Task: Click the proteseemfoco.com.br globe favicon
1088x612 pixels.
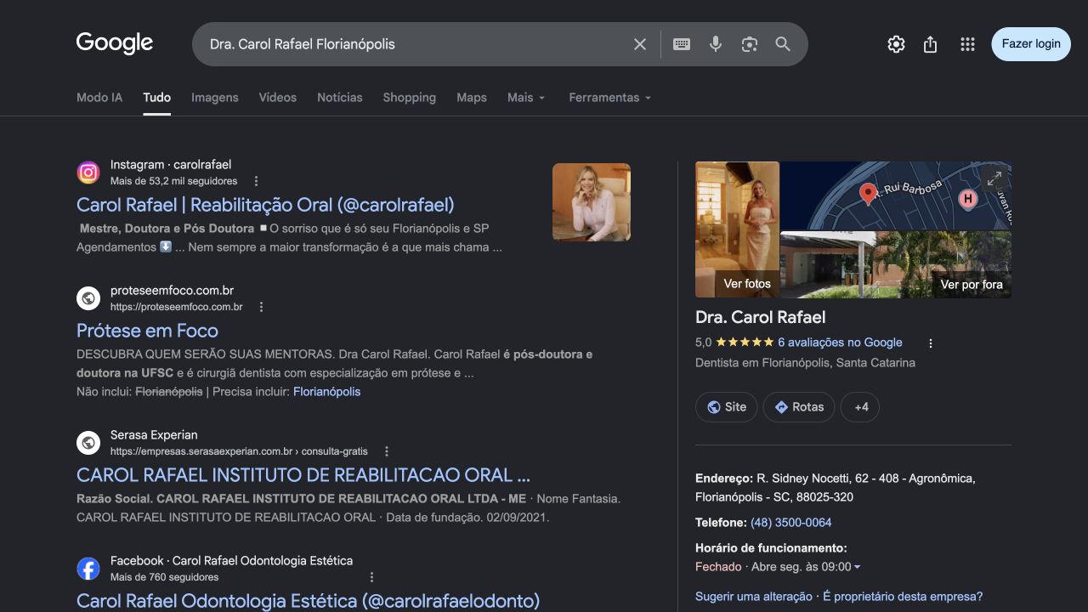Action: pyautogui.click(x=88, y=298)
